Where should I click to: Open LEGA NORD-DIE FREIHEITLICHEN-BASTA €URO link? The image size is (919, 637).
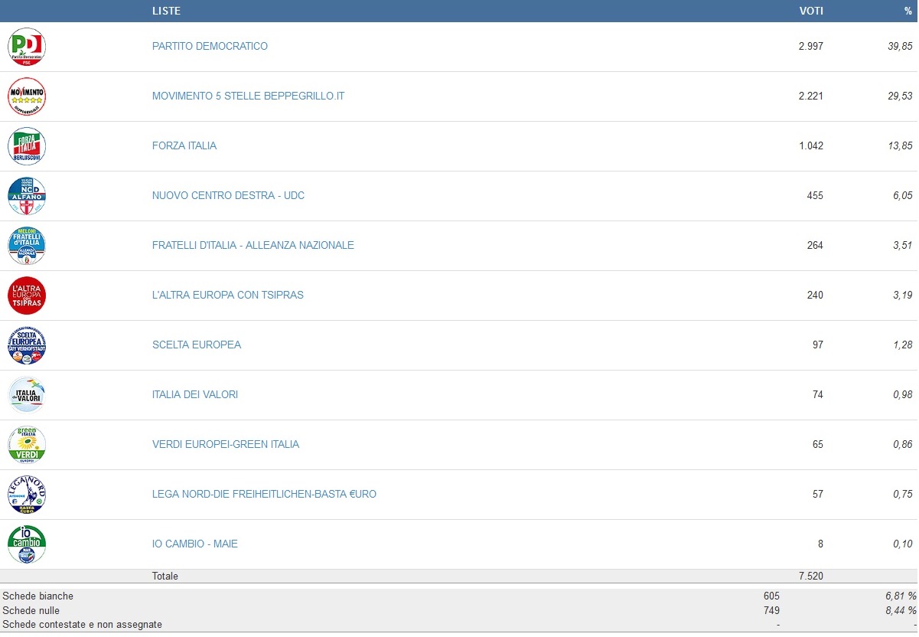click(x=264, y=494)
